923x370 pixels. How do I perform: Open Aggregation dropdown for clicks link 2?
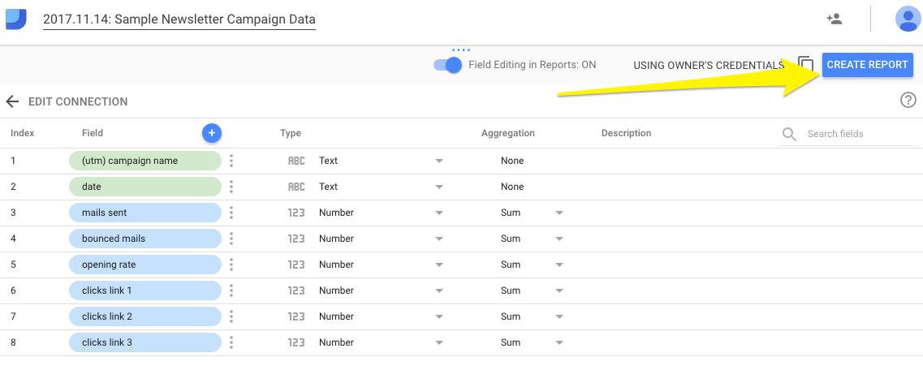coord(559,316)
